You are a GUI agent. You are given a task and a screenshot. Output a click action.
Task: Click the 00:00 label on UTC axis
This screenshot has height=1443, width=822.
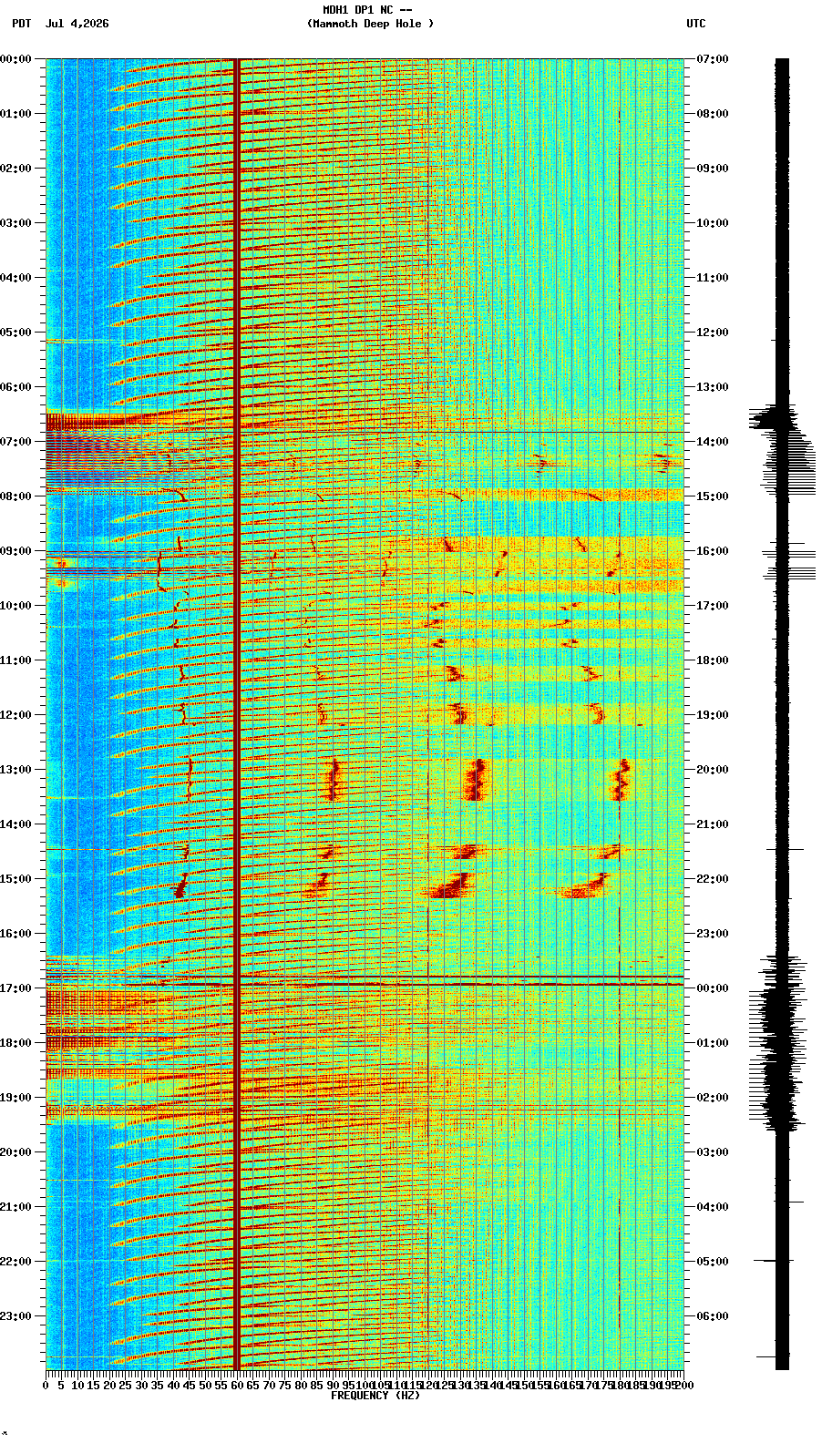pos(713,988)
